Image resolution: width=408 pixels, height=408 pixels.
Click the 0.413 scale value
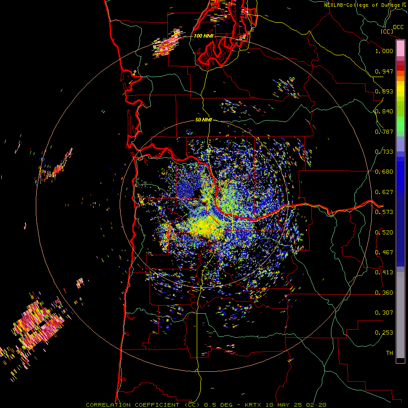pos(384,272)
